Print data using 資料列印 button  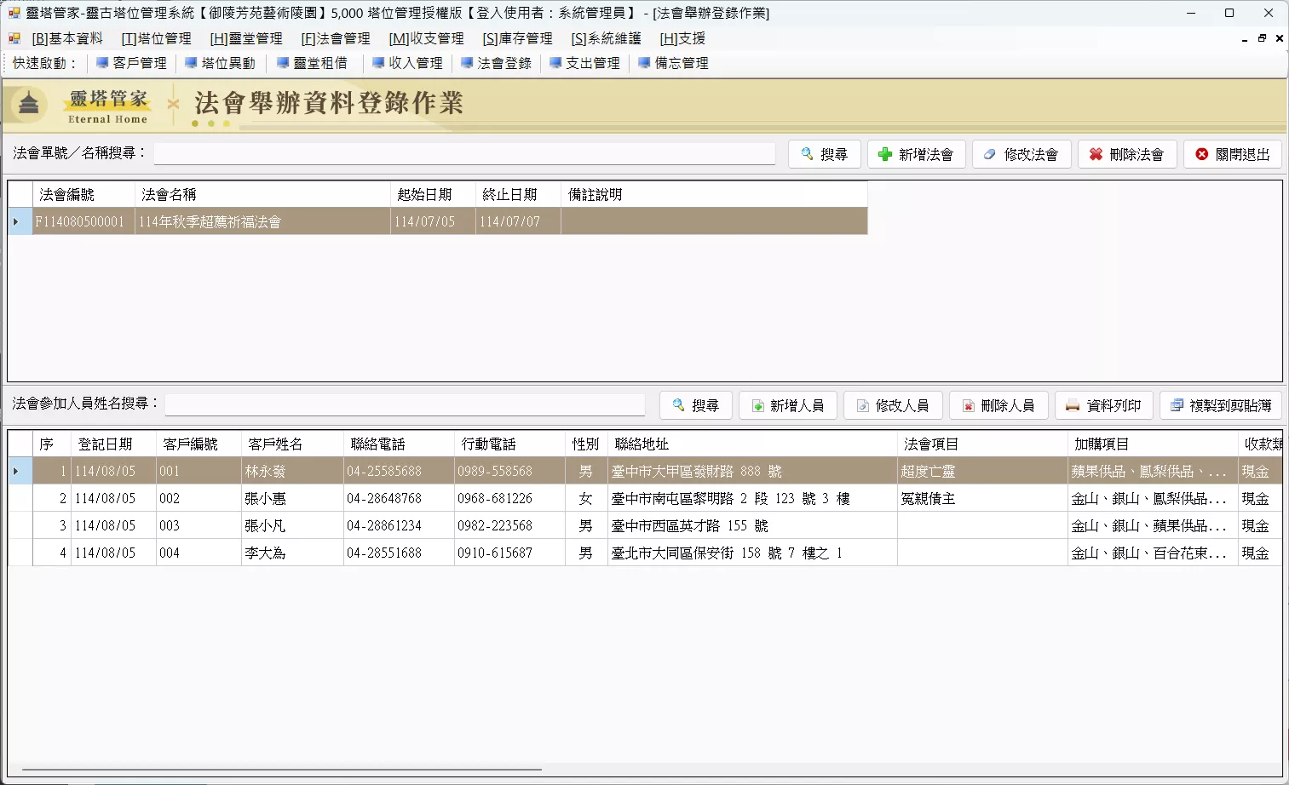[1104, 405]
